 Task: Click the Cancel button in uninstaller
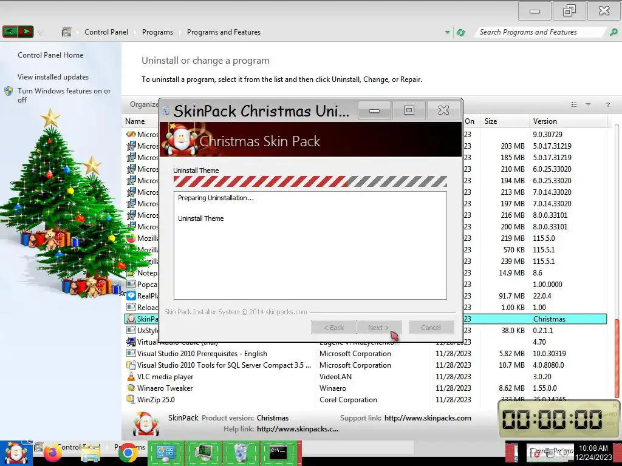pyautogui.click(x=431, y=328)
